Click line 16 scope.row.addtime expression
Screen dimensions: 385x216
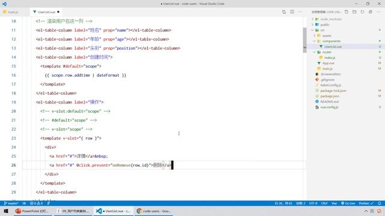(x=71, y=76)
